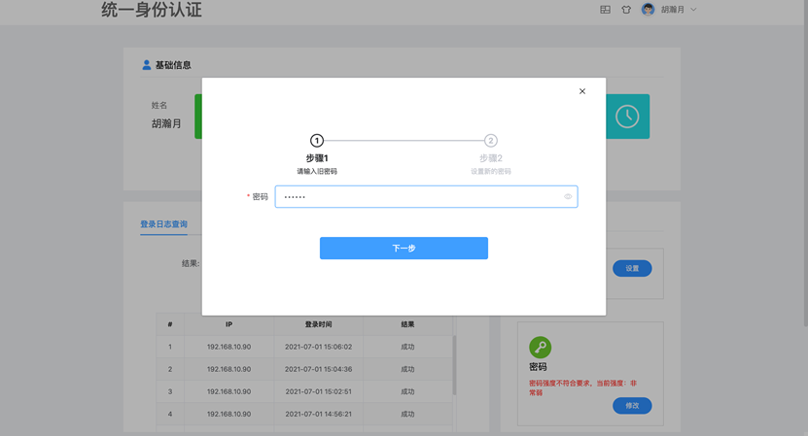This screenshot has height=436, width=808.
Task: Click the page vertical scrollbar
Action: 805,165
